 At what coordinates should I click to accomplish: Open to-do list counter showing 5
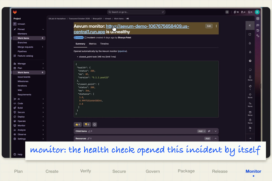[250, 12]
